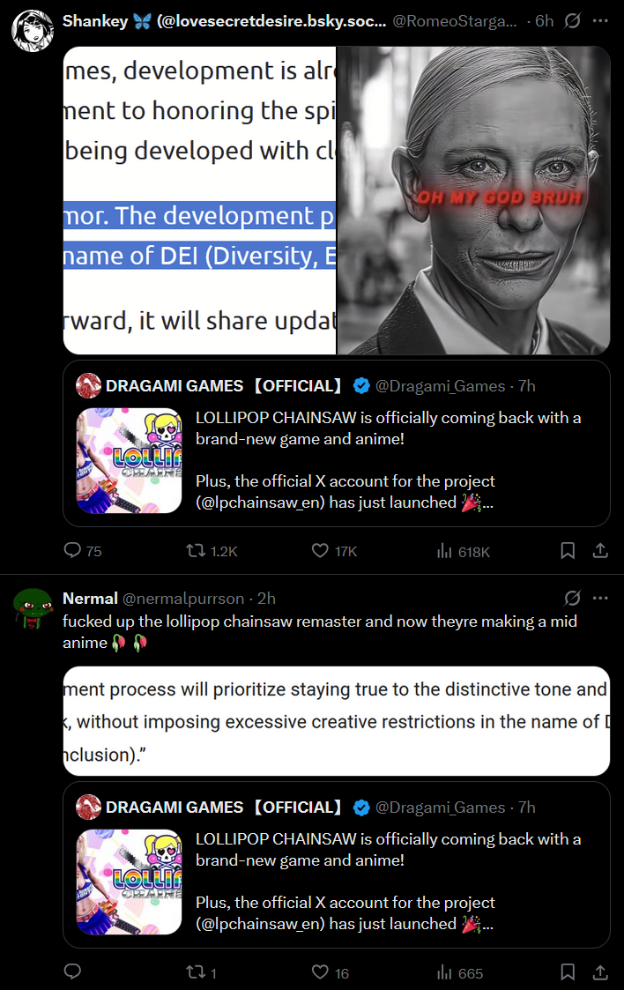This screenshot has height=990, width=624.
Task: Share Nermal's post via the upload icon
Action: tap(600, 971)
